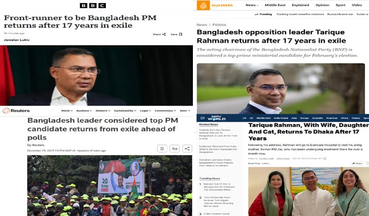Open Reuters Aa text size button
Screen dimensions: 369x216
point(175,148)
